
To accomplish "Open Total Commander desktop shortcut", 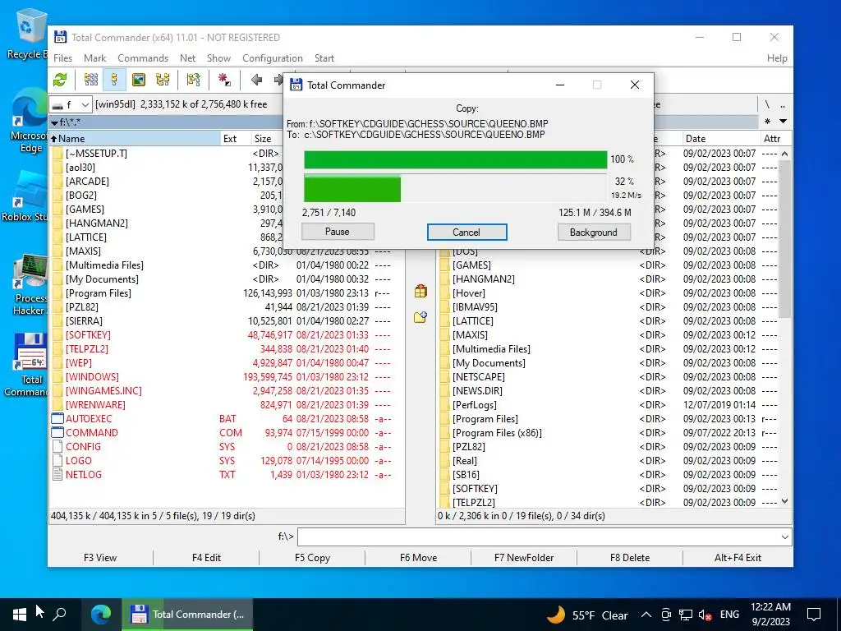I will 30,365.
